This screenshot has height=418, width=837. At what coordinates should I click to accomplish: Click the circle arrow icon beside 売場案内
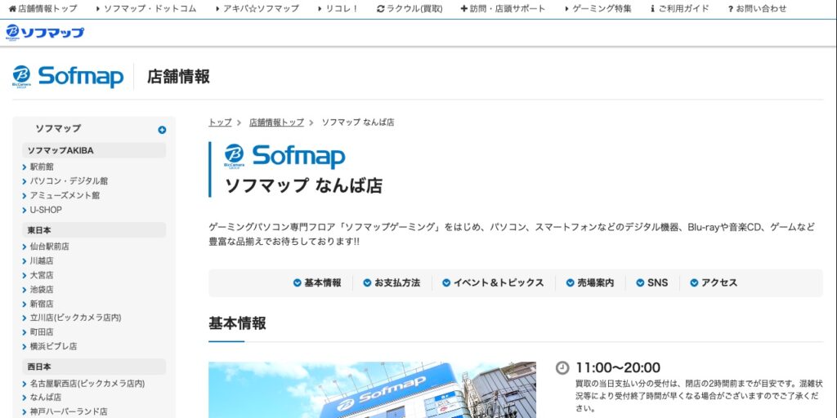click(570, 283)
